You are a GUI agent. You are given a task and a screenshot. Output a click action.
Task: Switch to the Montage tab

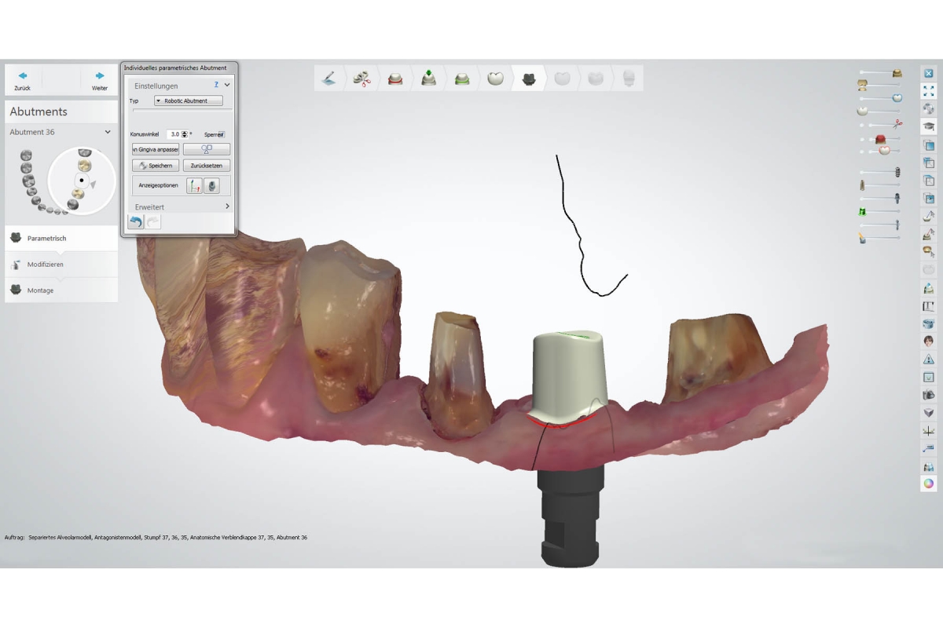click(41, 290)
